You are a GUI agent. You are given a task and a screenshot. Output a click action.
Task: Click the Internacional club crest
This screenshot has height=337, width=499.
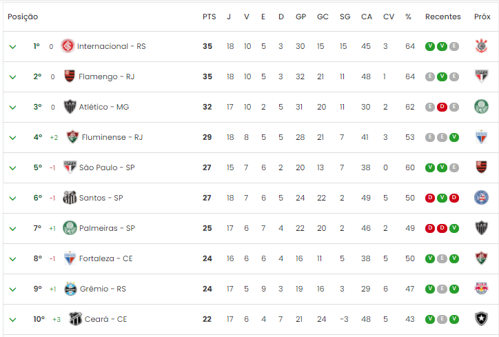pos(68,45)
